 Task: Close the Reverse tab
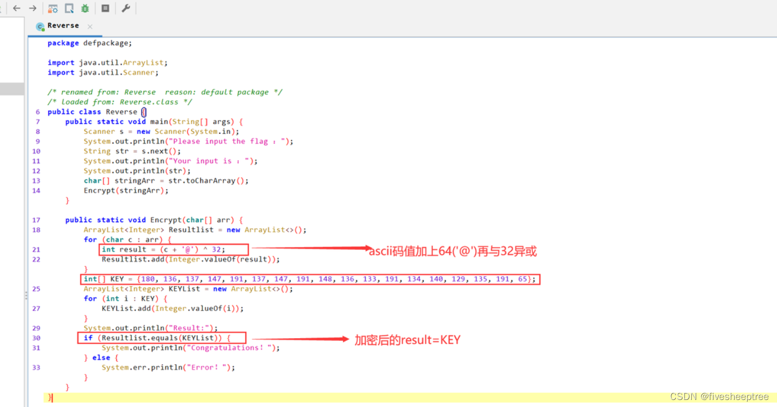[90, 25]
